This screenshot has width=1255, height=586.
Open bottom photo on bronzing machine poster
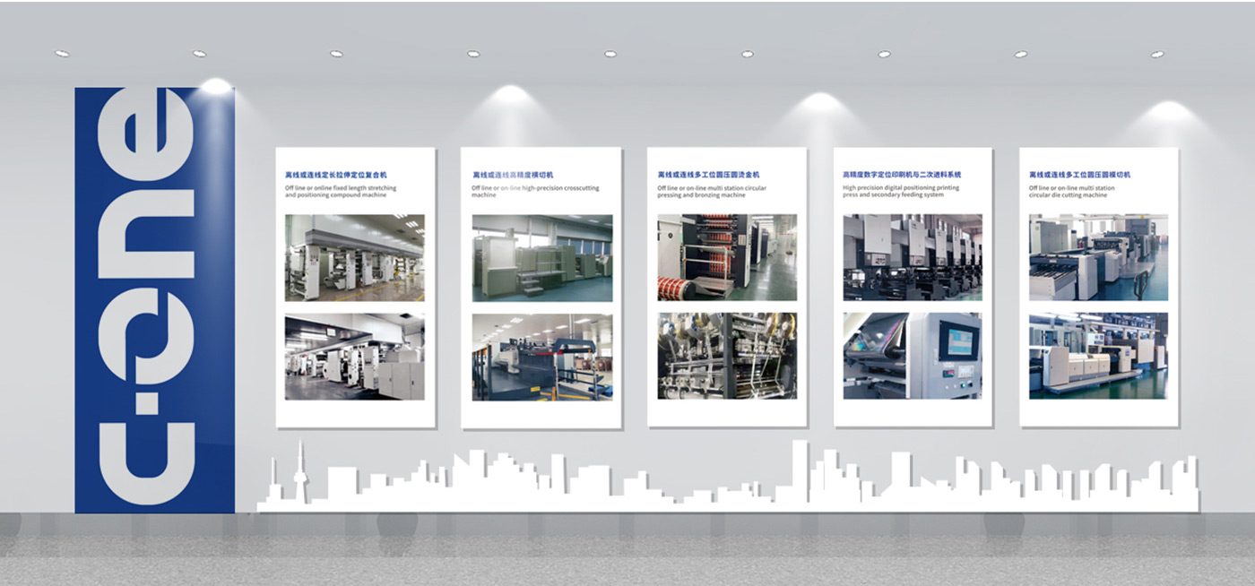coord(727,356)
